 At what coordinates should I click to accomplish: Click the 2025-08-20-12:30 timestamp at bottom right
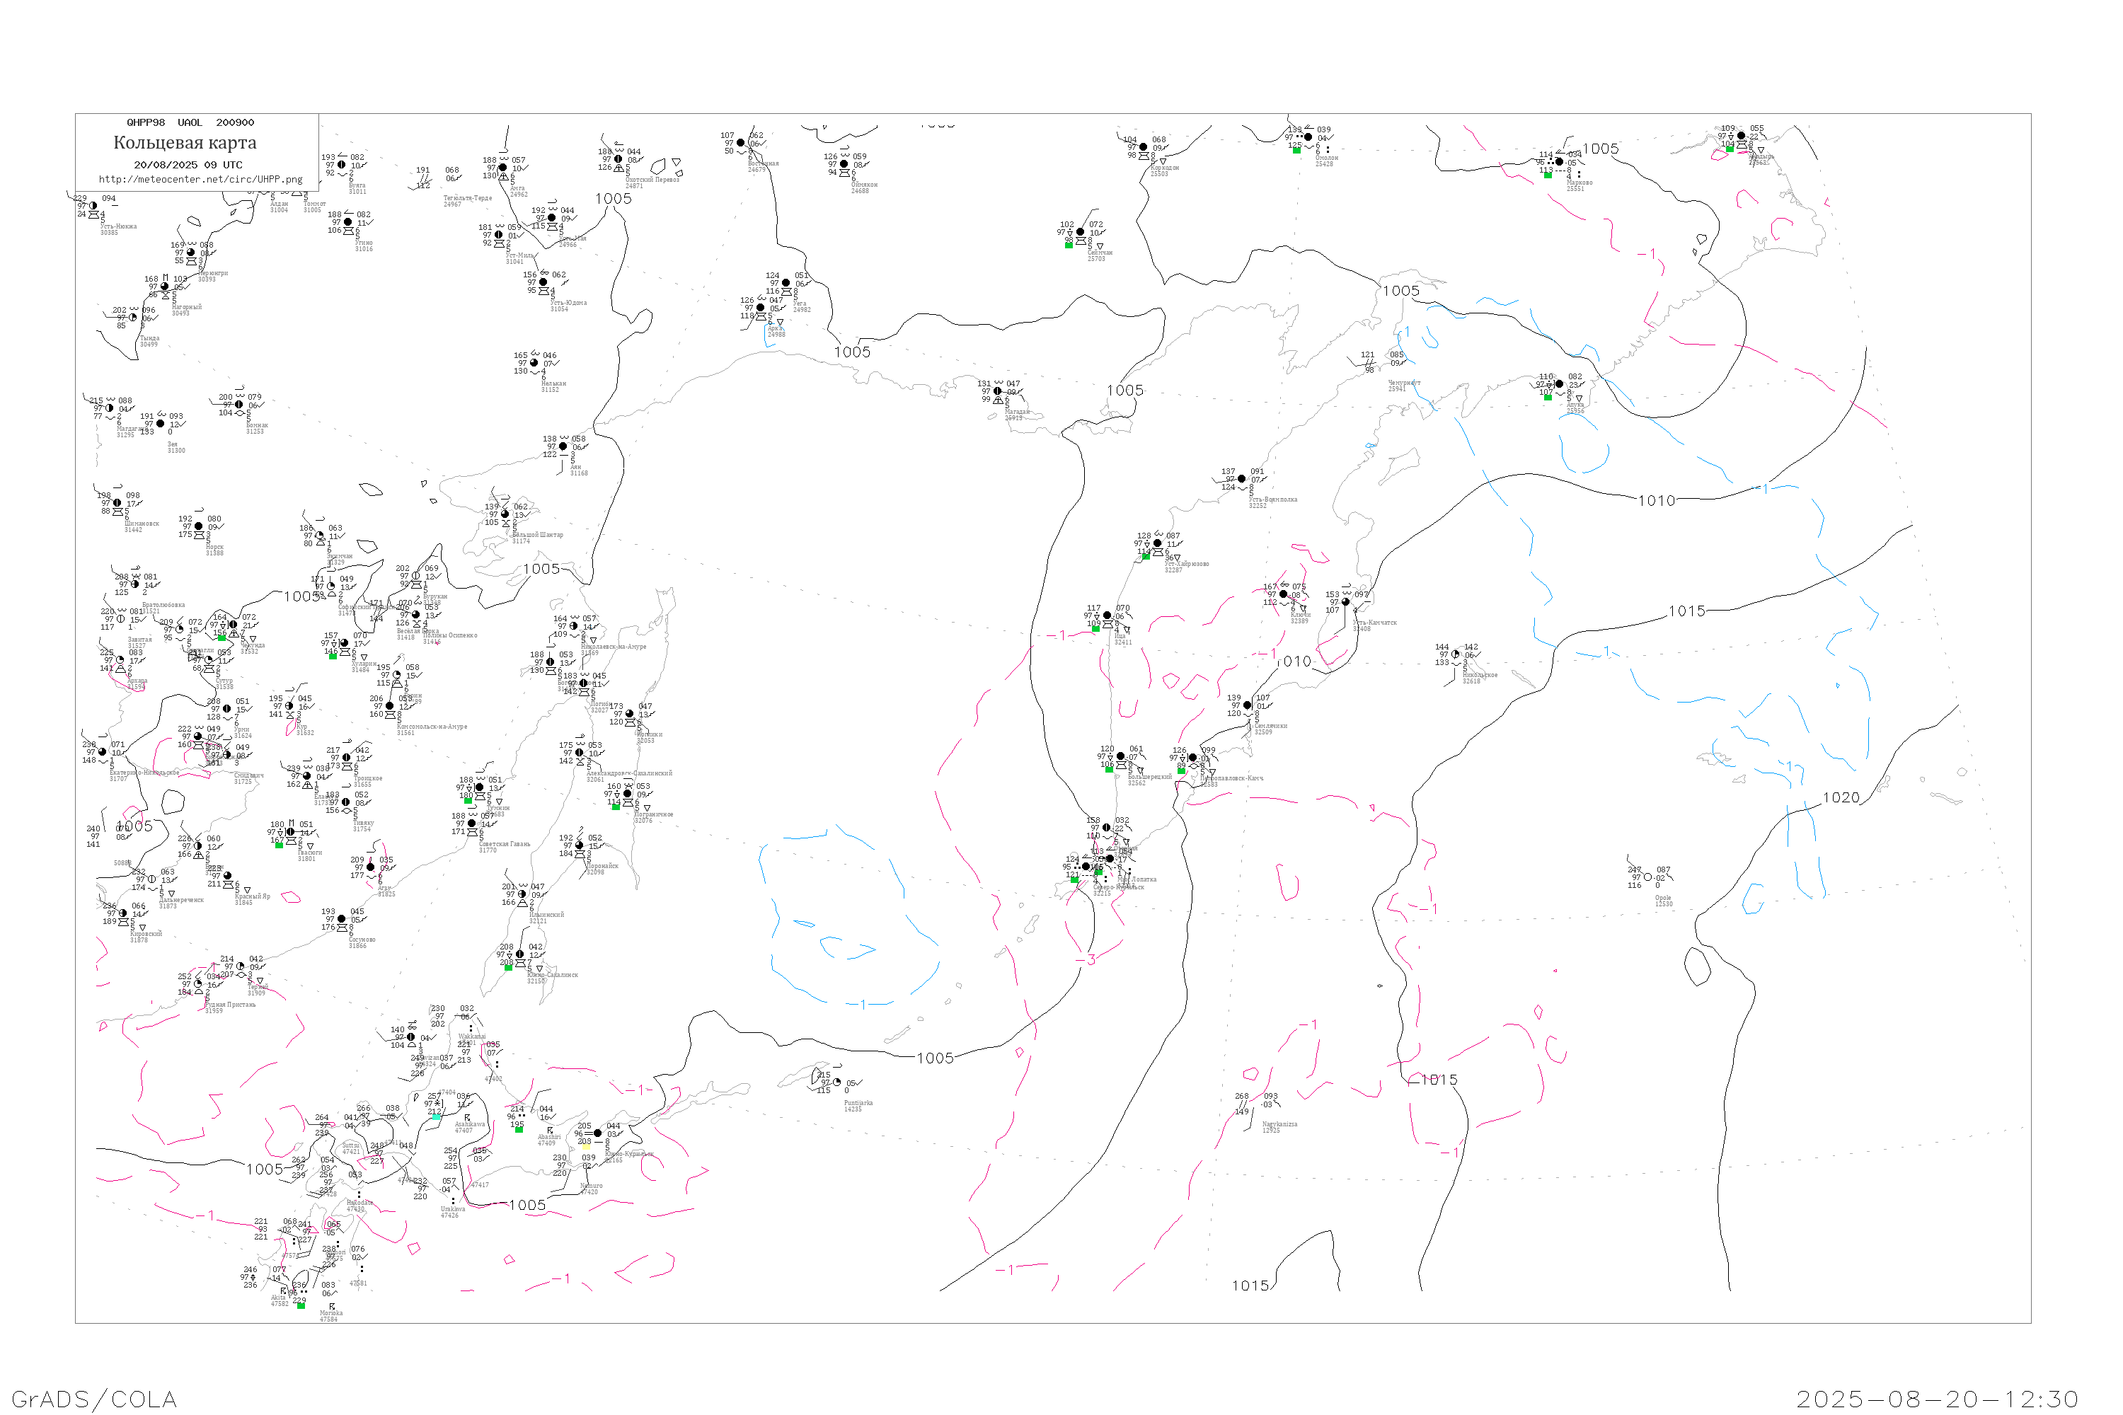[x=1937, y=1399]
